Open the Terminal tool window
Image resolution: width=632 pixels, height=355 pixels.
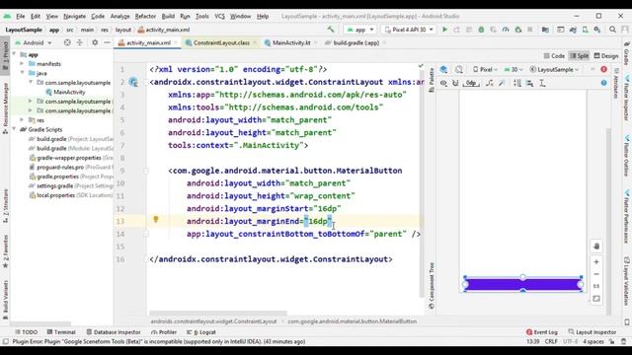click(x=61, y=332)
